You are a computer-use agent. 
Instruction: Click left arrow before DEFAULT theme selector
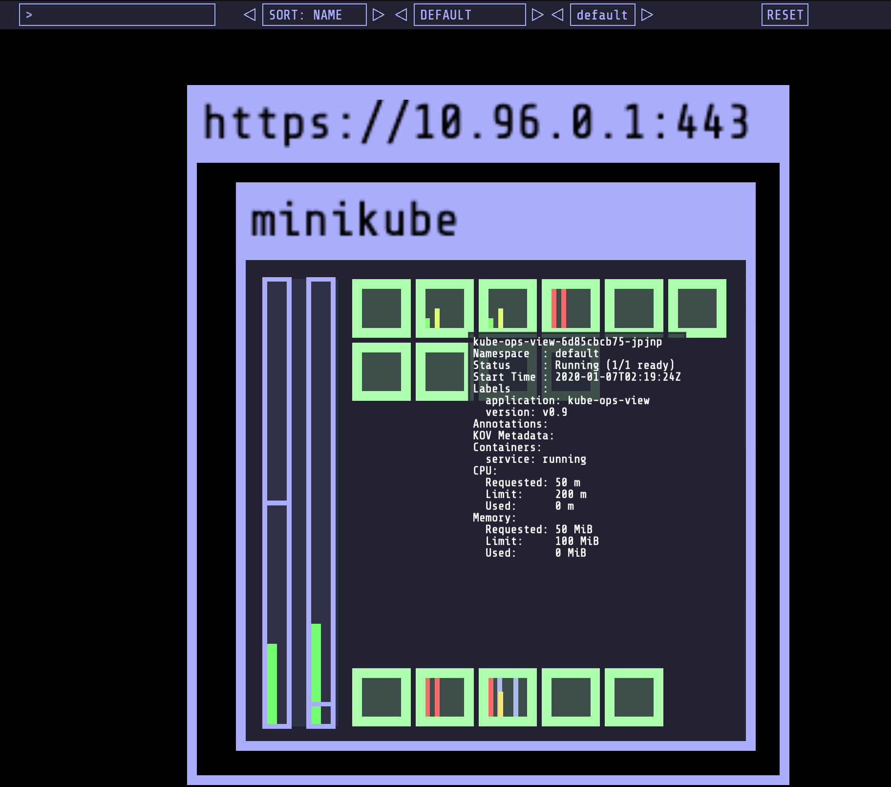401,15
